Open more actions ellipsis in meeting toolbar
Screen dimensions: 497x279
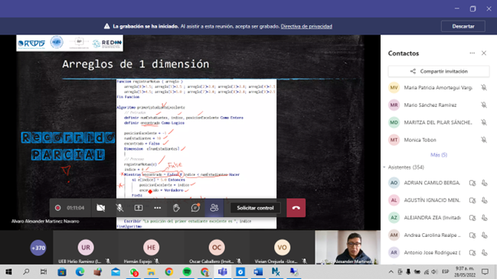(158, 208)
